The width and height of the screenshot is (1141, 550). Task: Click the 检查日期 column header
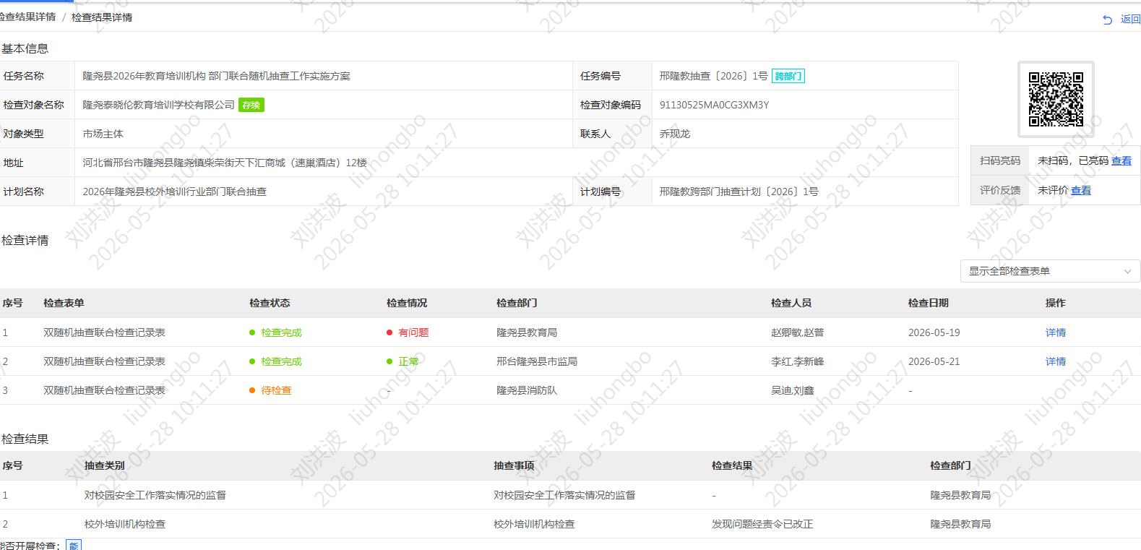(x=929, y=303)
